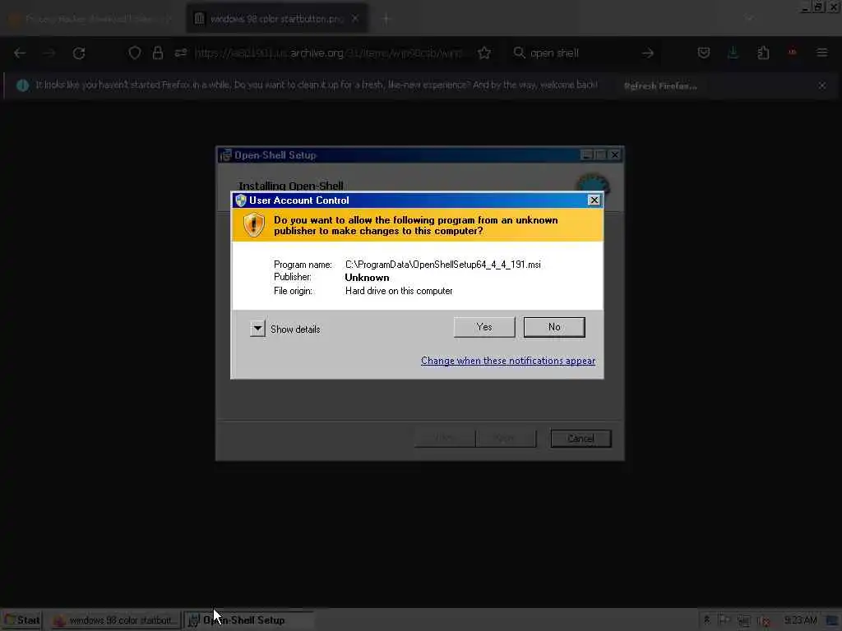
Task: Expand Show details arrow
Action: 257,329
